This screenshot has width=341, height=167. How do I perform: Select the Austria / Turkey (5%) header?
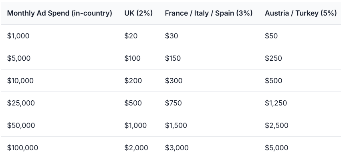[x=301, y=13]
